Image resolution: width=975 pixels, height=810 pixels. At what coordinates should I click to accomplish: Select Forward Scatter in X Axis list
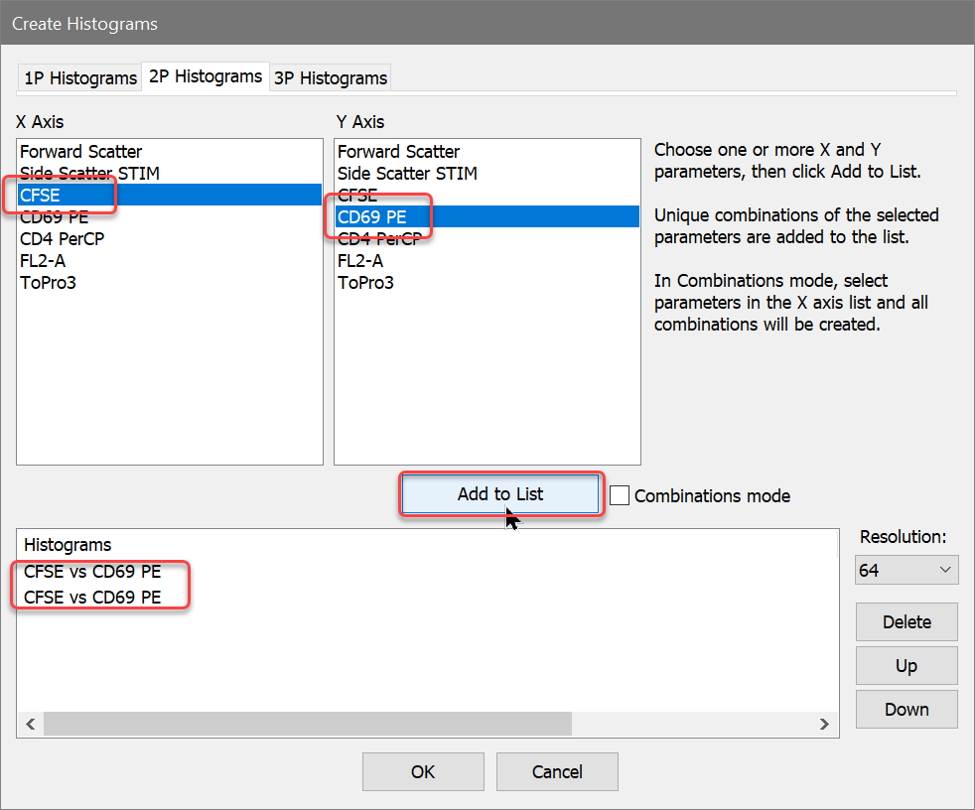point(81,152)
